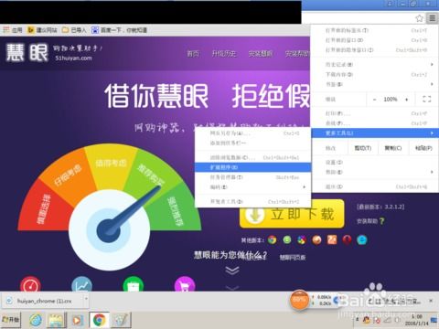Expand Help (帮助) submenu
This screenshot has height=329, width=439.
375,172
